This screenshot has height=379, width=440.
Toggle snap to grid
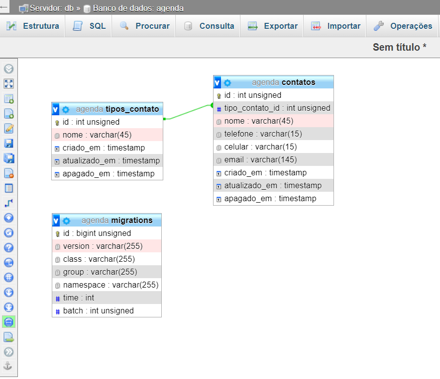(8, 277)
